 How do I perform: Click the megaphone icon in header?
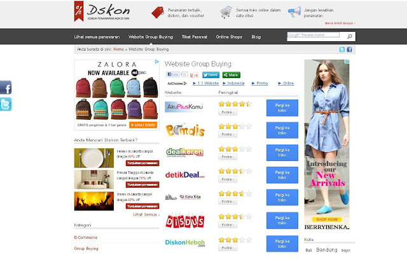click(294, 12)
